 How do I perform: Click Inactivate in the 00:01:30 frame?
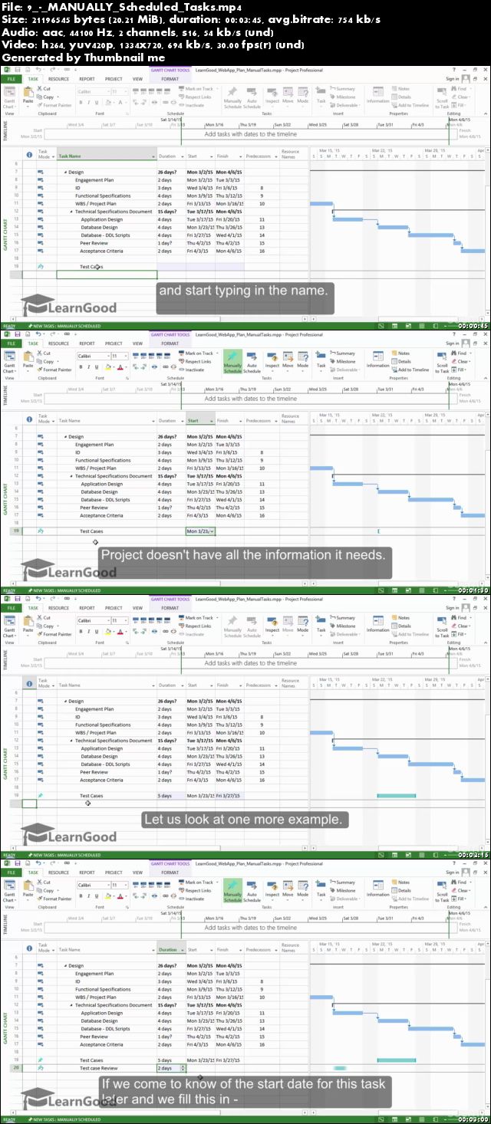click(195, 370)
